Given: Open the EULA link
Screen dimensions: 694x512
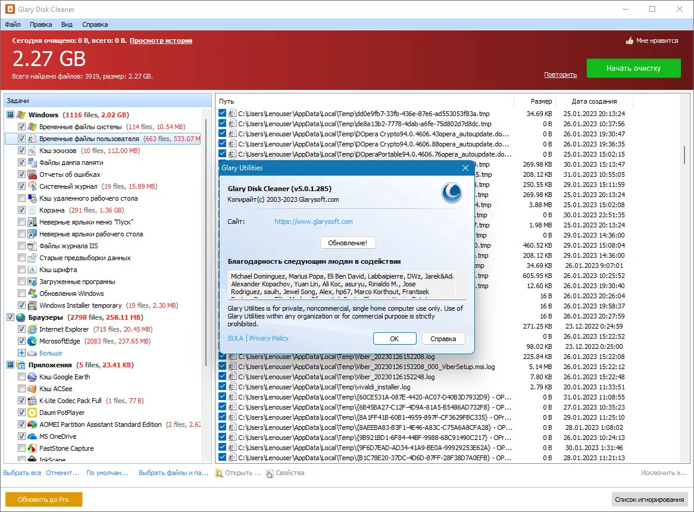Looking at the screenshot, I should [x=236, y=339].
